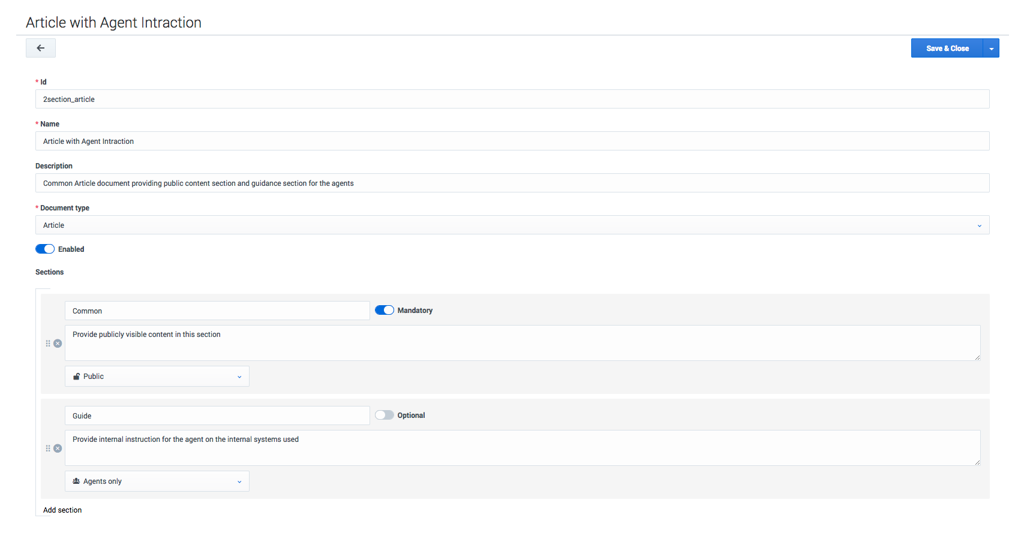The image size is (1033, 551).
Task: Edit the Guide section title field
Action: [x=217, y=416]
